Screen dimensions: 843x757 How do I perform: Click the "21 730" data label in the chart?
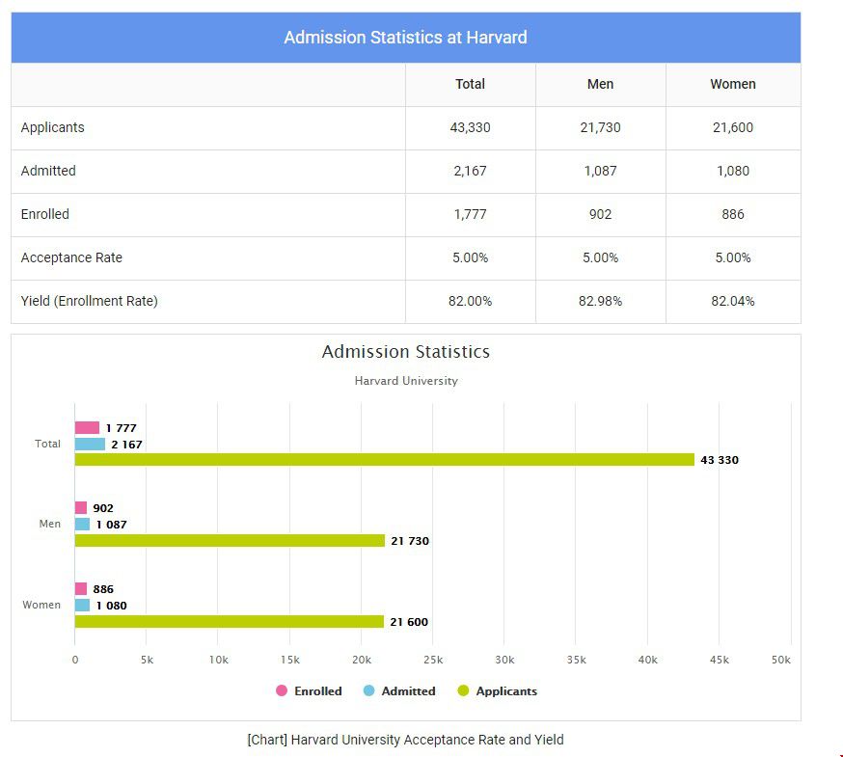[x=410, y=541]
